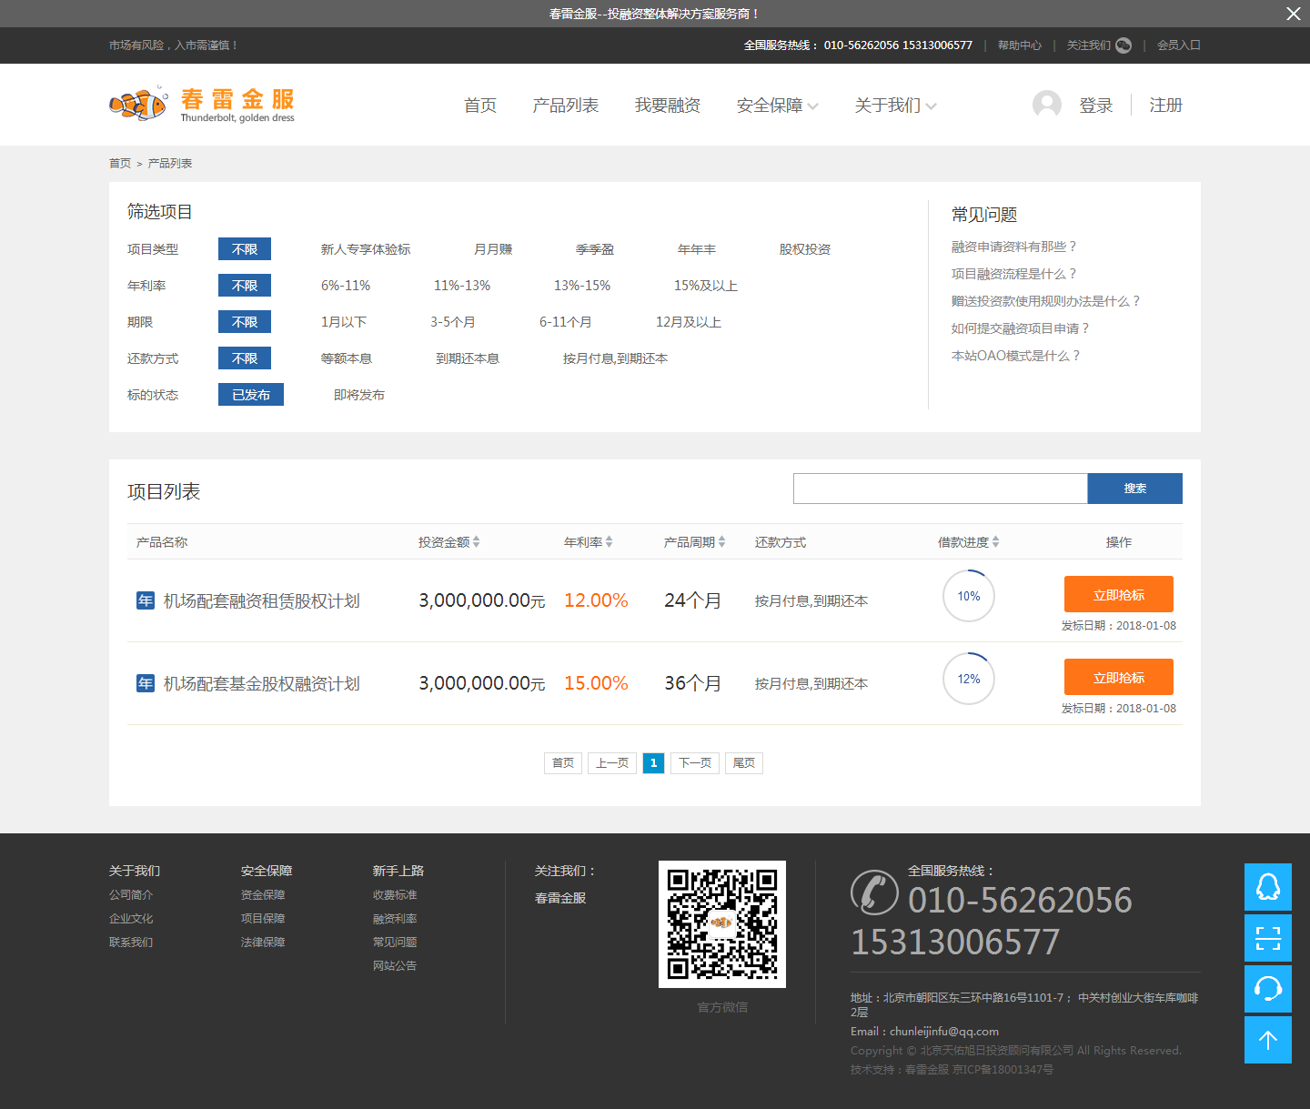Sort list by 投资金额 column arrows
1310x1109 pixels.
pyautogui.click(x=476, y=542)
